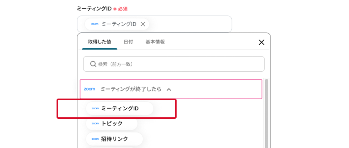Image resolution: width=349 pixels, height=148 pixels.
Task: Remove the ミーティングID chip from the field
Action: (x=143, y=24)
